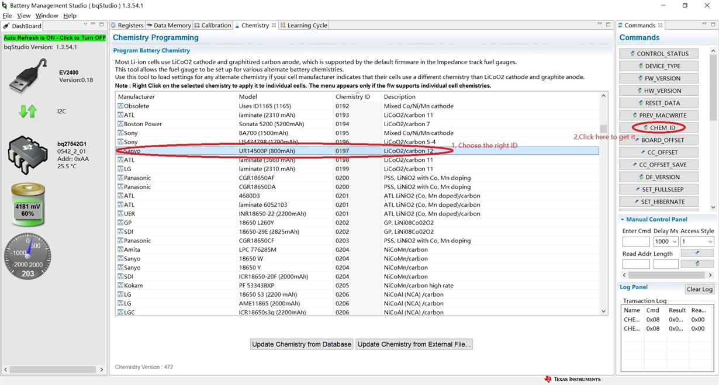
Task: Click Update Chemistry from Database button
Action: 302,344
